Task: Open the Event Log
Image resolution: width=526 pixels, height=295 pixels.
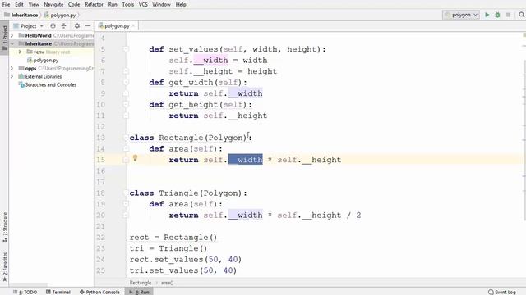Action: click(x=502, y=292)
